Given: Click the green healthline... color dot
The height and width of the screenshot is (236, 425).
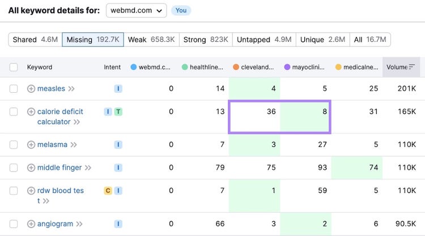Looking at the screenshot, I should (x=185, y=67).
